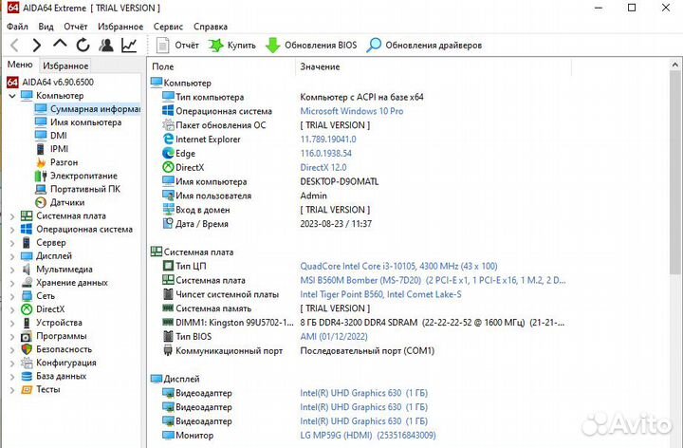Open the Intel Tiger Point B560 chipset link
This screenshot has height=448, width=683.
pos(380,294)
